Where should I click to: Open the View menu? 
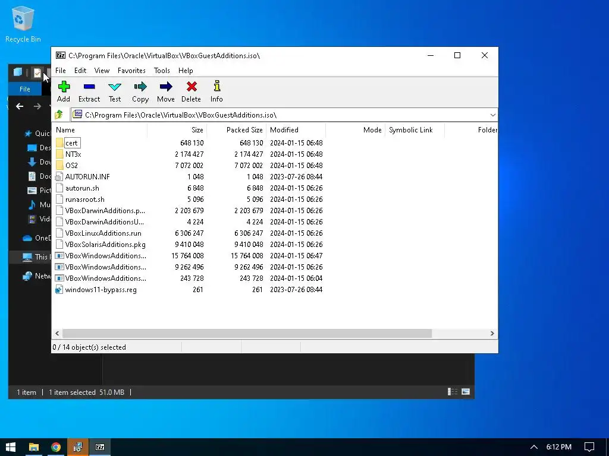[102, 71]
